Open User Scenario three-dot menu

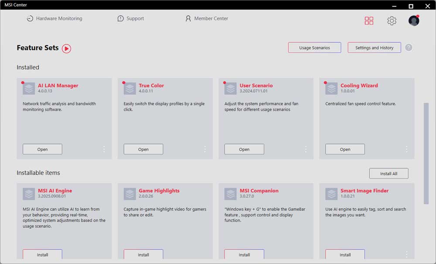(306, 149)
